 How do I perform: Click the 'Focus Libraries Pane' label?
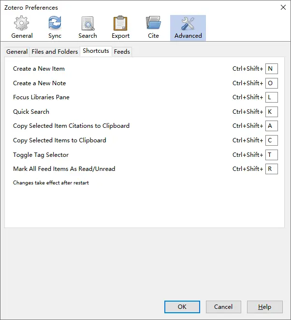pyautogui.click(x=41, y=97)
